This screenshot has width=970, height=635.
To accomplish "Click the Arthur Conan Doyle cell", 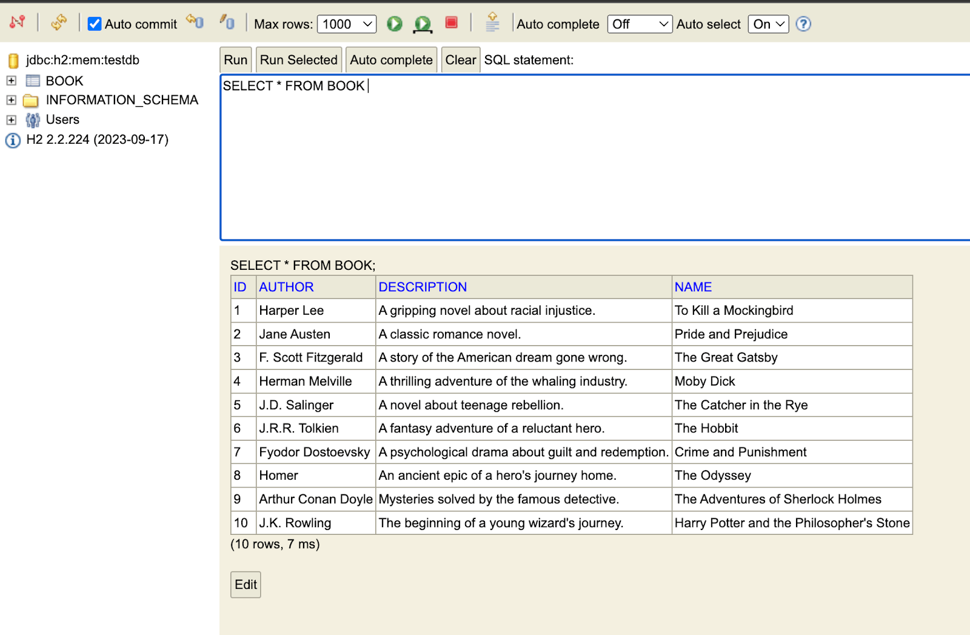I will click(x=315, y=499).
